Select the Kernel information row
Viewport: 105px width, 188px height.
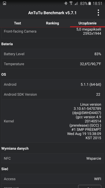coord(52,121)
